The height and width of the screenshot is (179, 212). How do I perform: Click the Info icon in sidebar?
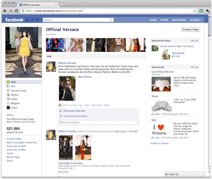(x=8, y=86)
